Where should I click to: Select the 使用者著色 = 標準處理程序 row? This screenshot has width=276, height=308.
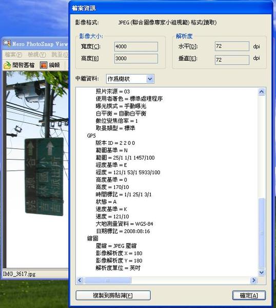(x=129, y=99)
